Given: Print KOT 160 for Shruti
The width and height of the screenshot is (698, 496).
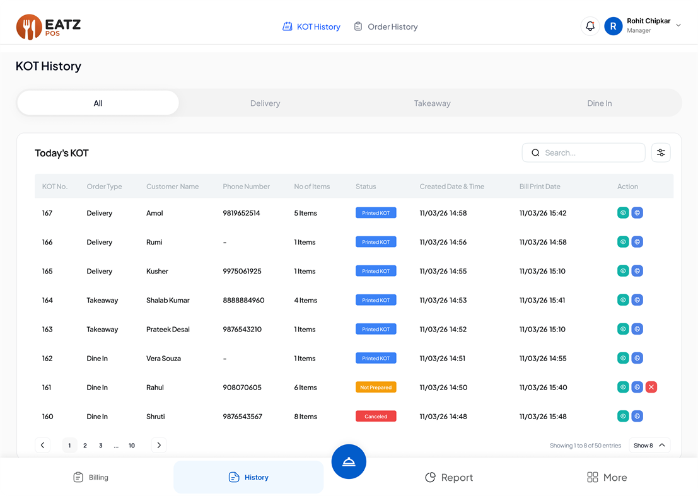Looking at the screenshot, I should pos(637,416).
